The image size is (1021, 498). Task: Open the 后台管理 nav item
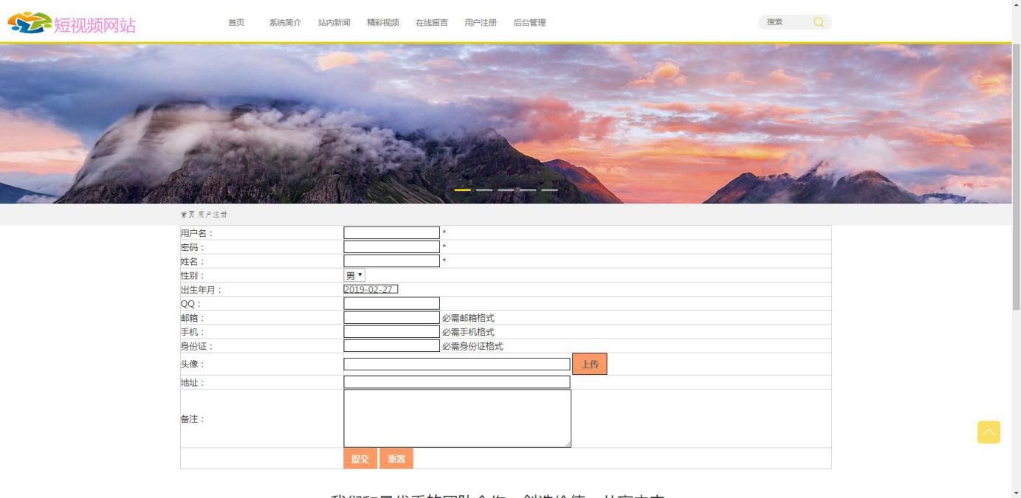coord(529,23)
